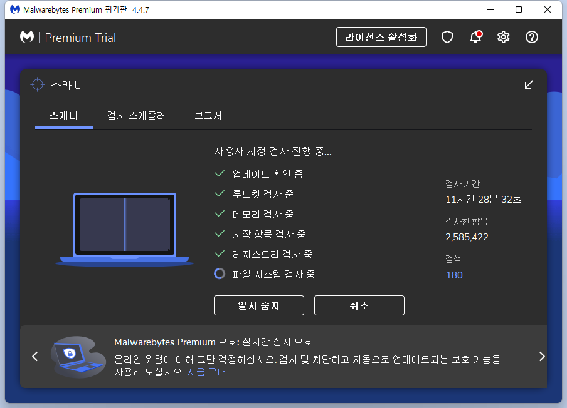Click the 라이선스 활성화 button
Viewport: 567px width, 408px height.
click(x=381, y=37)
